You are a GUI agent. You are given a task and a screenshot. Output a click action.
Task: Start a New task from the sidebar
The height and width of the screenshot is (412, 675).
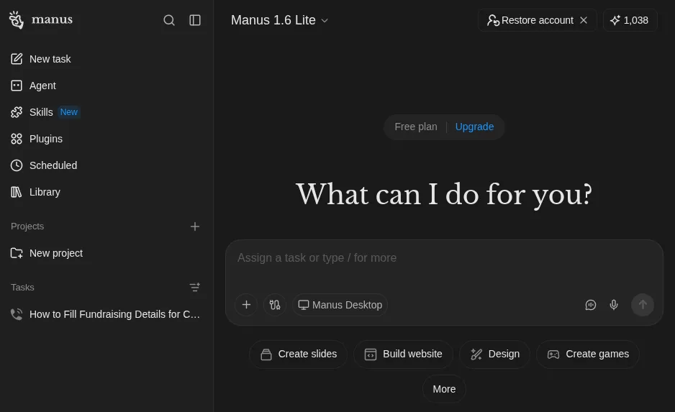click(107, 59)
